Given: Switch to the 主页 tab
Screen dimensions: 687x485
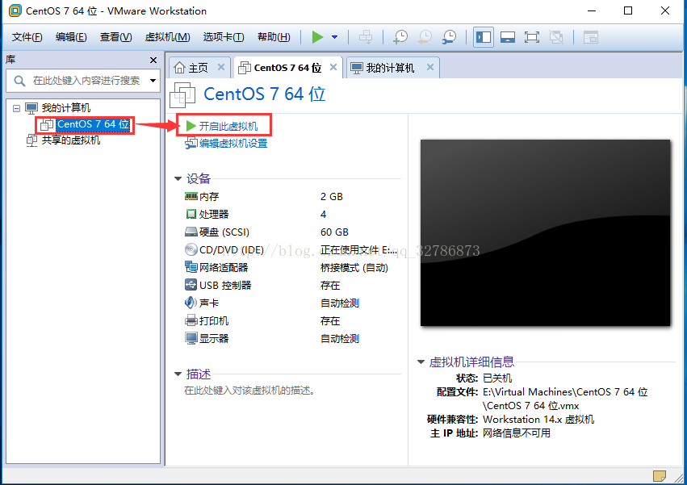Looking at the screenshot, I should pyautogui.click(x=198, y=68).
